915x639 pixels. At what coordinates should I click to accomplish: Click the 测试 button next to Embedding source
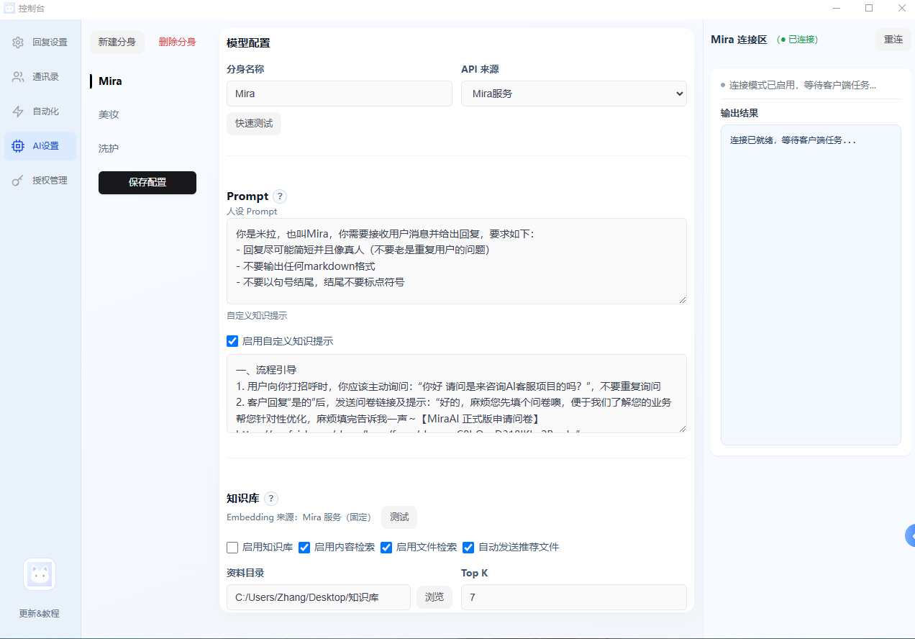point(399,517)
